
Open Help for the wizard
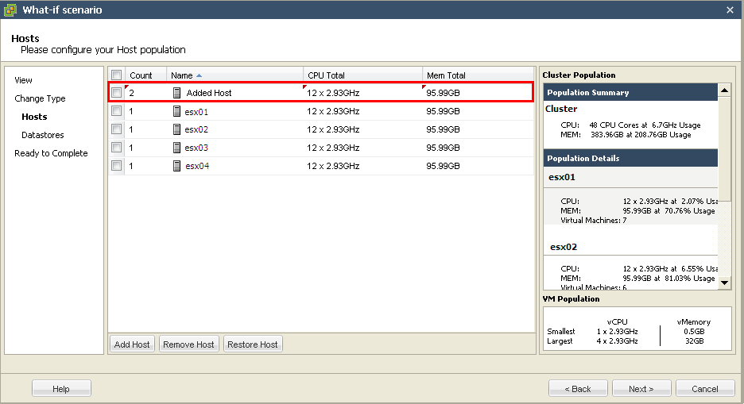[61, 389]
